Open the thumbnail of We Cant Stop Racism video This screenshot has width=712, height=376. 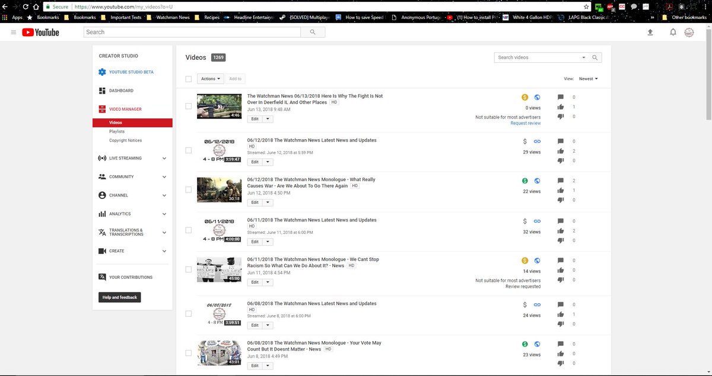tap(219, 269)
